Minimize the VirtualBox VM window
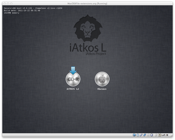 click(x=8, y=4)
